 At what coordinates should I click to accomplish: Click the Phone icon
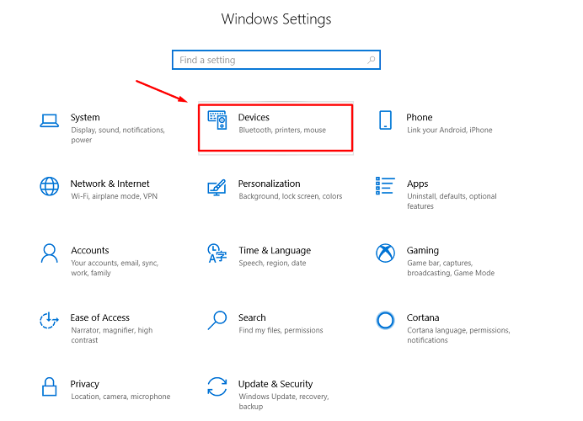click(x=385, y=120)
